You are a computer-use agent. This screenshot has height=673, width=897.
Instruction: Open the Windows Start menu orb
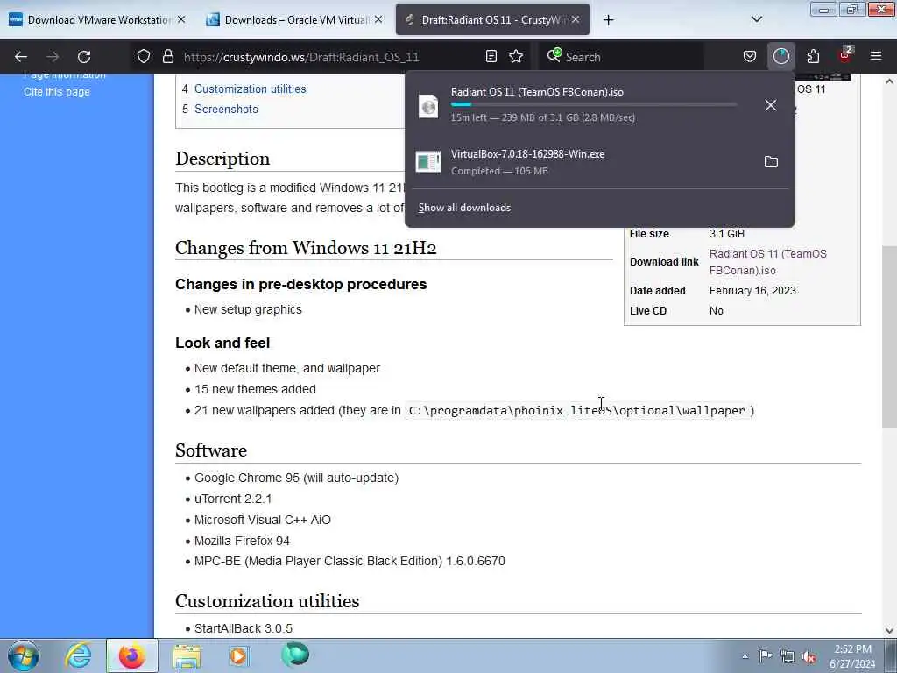pos(24,655)
